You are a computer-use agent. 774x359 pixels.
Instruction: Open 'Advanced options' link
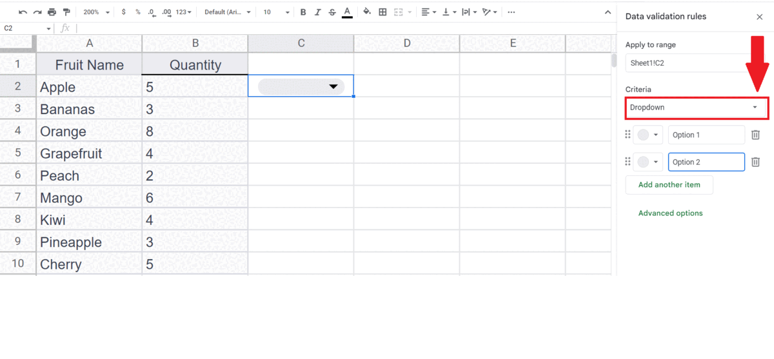[670, 213]
